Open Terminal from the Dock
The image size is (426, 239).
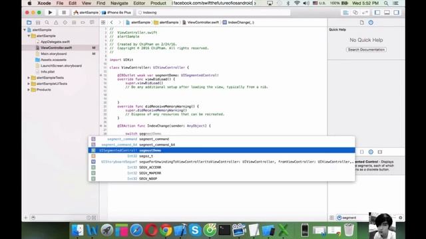(x=224, y=230)
